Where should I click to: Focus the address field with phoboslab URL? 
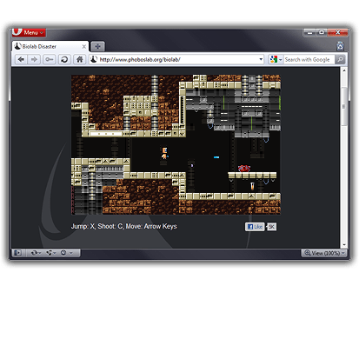point(177,60)
